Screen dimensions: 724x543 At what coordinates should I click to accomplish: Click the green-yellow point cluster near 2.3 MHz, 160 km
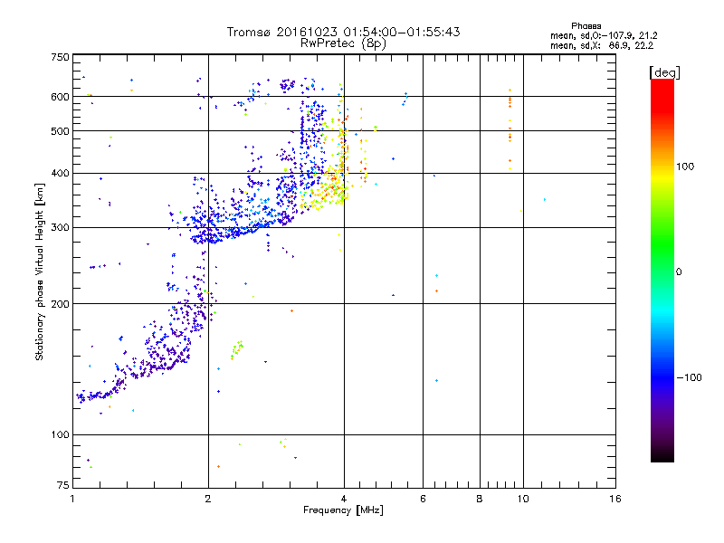[x=237, y=349]
